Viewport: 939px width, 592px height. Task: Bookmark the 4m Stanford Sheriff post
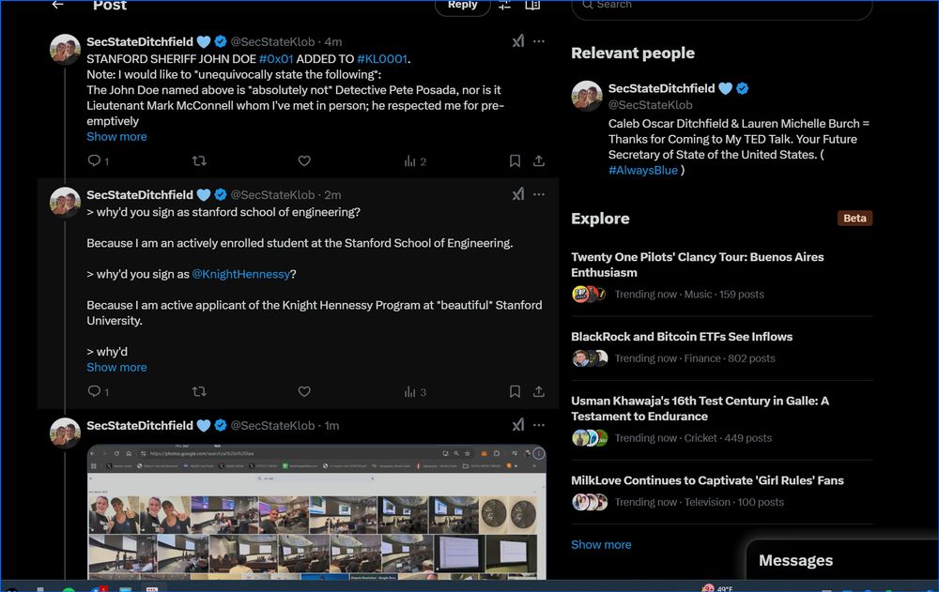point(515,160)
